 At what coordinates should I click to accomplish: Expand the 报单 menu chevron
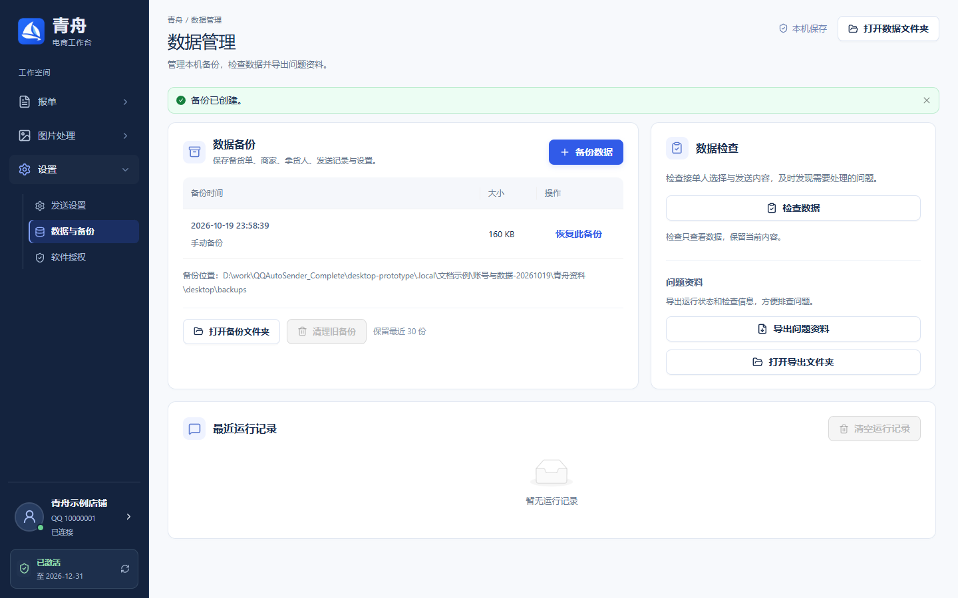[x=125, y=102]
